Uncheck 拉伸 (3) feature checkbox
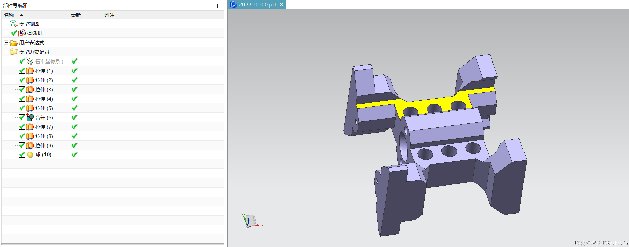The width and height of the screenshot is (629, 247). (22, 89)
